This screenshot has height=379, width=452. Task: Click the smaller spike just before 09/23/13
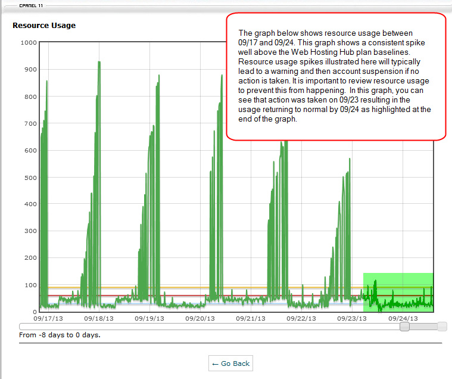344,179
